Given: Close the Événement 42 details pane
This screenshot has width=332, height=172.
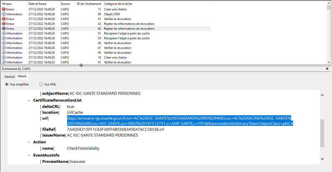Looking at the screenshot, I should (x=328, y=69).
